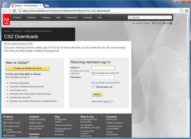The width and height of the screenshot is (191, 139).
Task: Open the Solutions menu
Action: pyautogui.click(x=31, y=17)
